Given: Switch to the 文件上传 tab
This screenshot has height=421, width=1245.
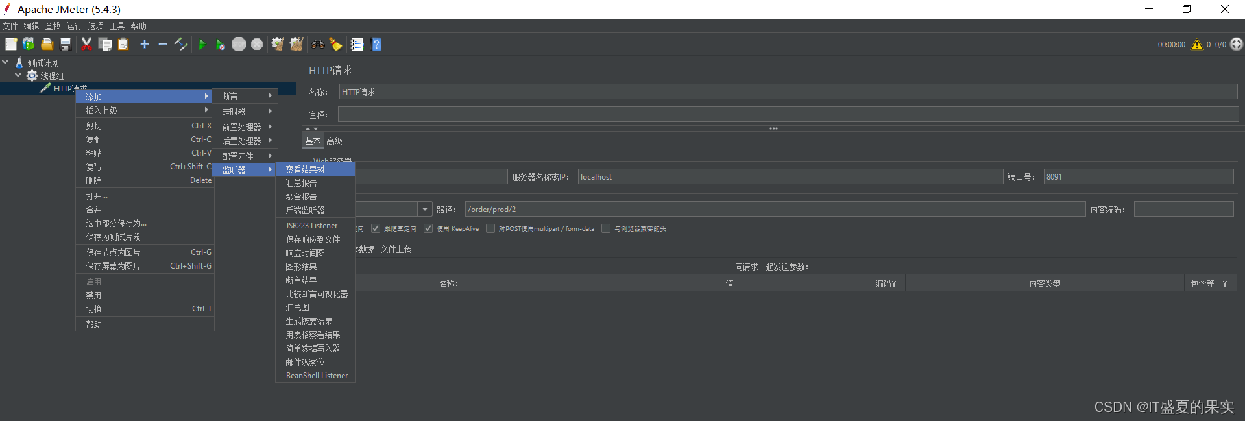Looking at the screenshot, I should 396,249.
